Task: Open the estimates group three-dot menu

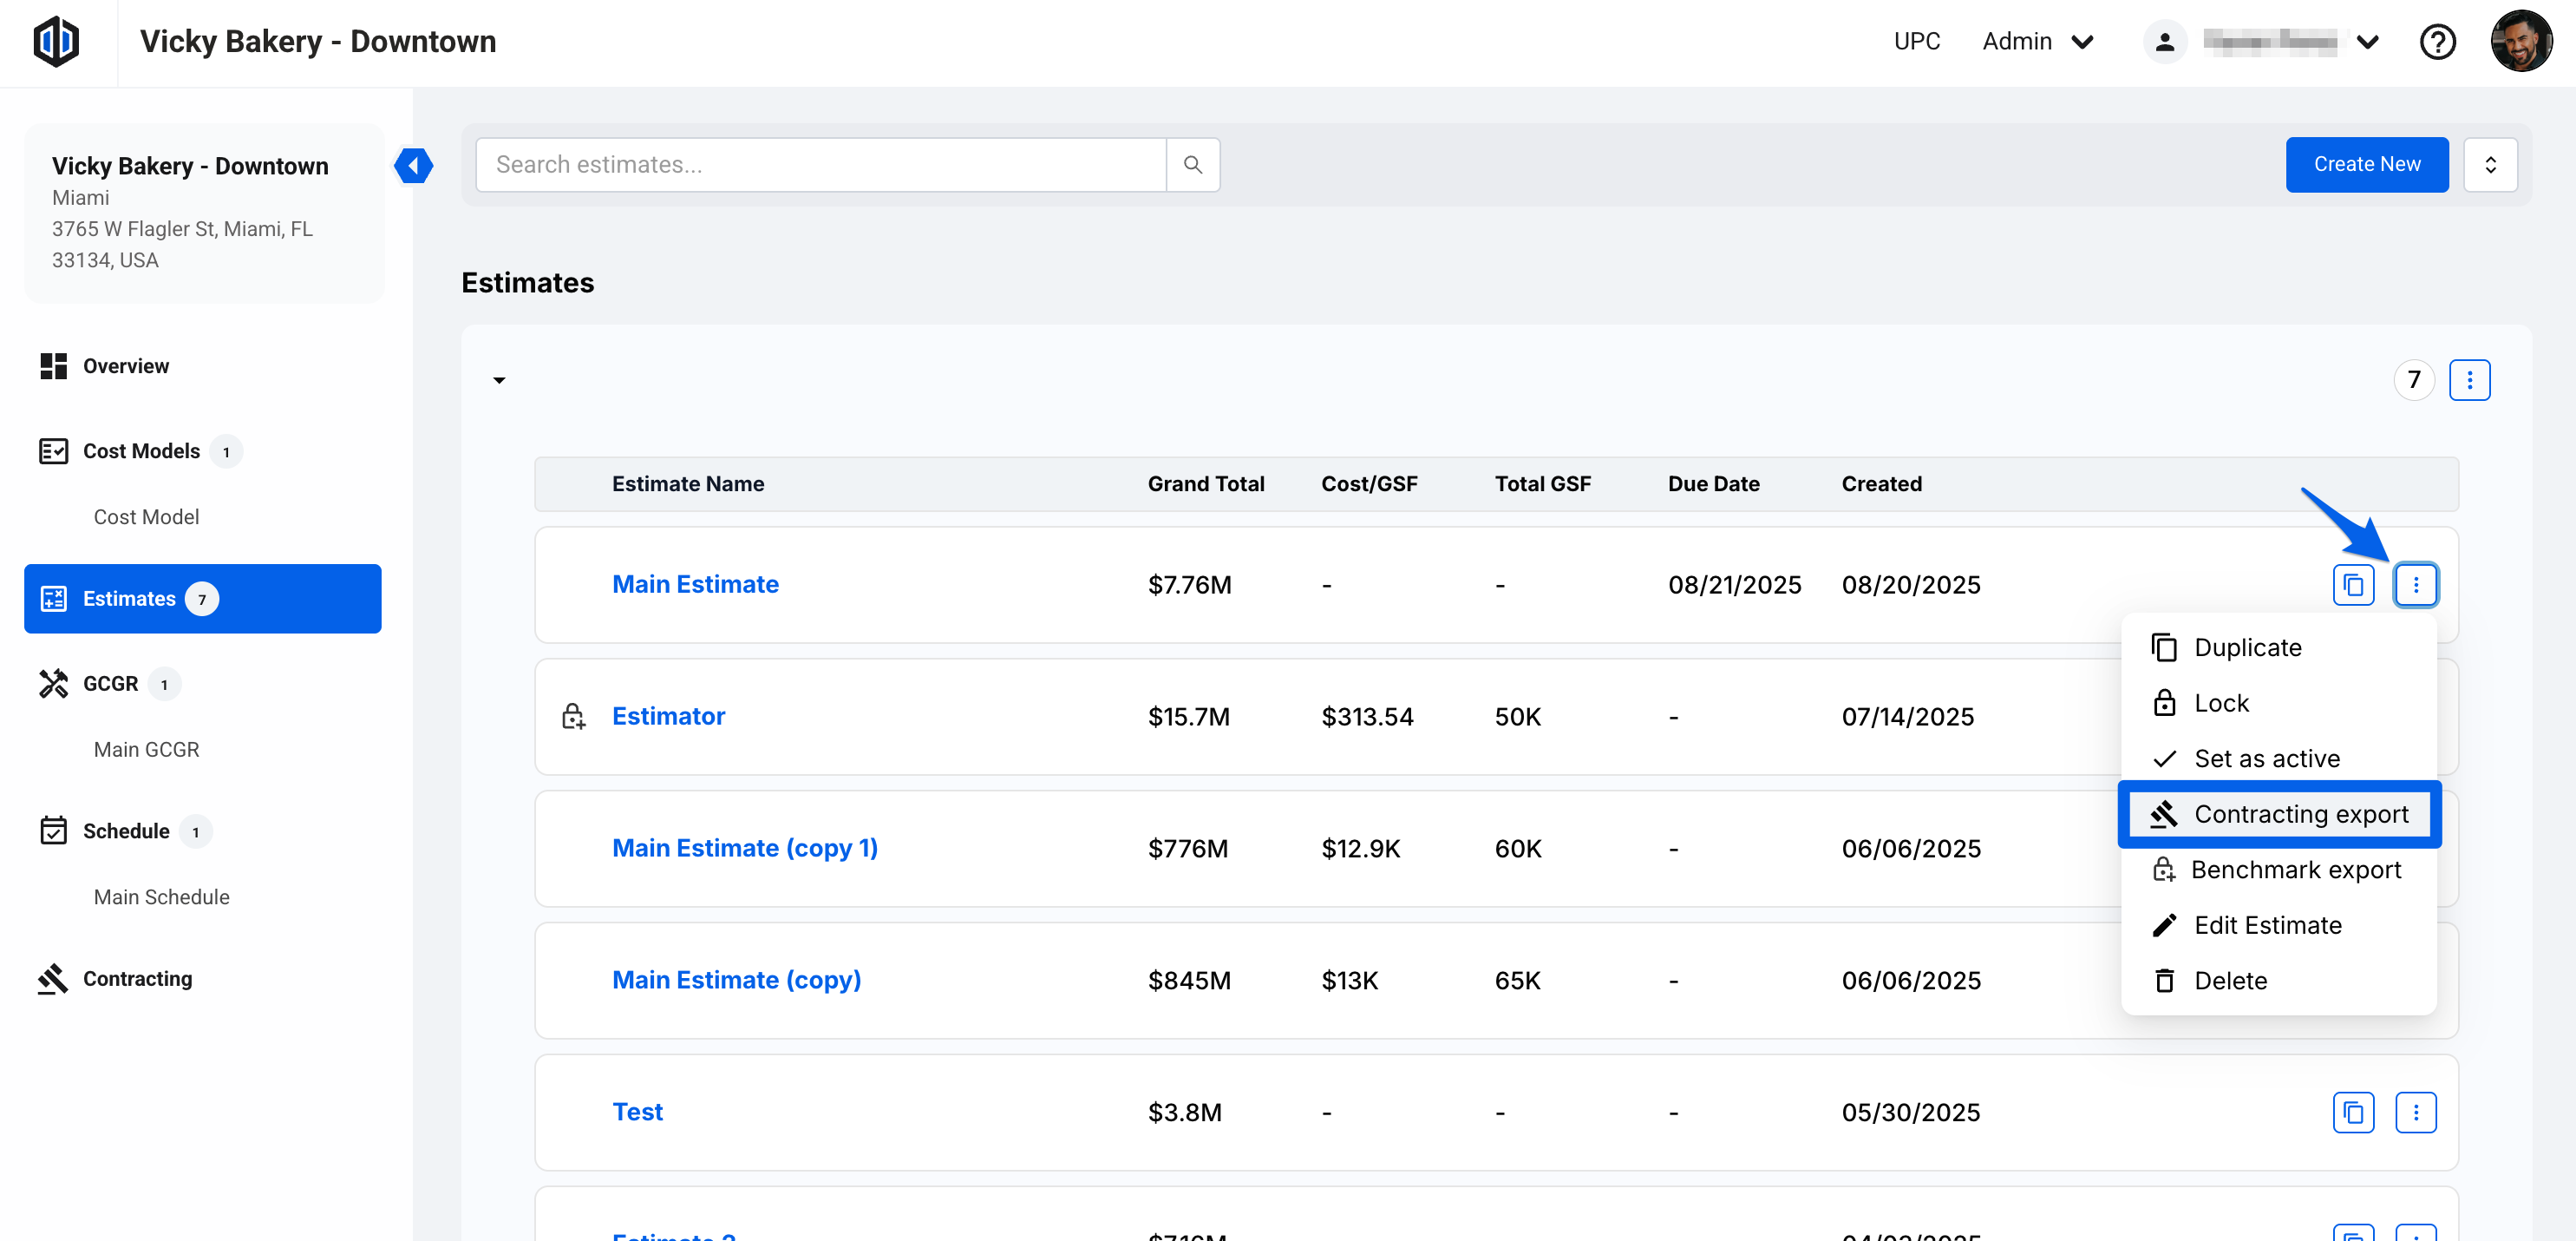Action: point(2469,380)
